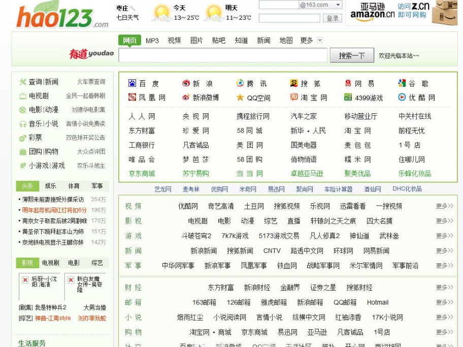Open the 中关村在线 link
Screen dimensions: 463x347
(415, 116)
